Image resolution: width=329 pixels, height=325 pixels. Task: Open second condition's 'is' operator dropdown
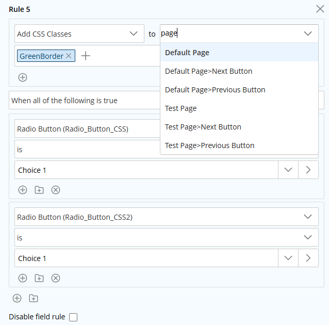click(167, 237)
